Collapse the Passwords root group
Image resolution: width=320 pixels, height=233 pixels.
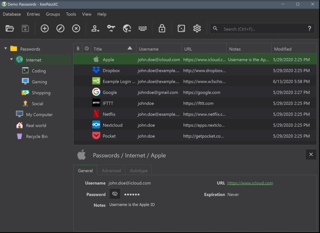click(6, 49)
